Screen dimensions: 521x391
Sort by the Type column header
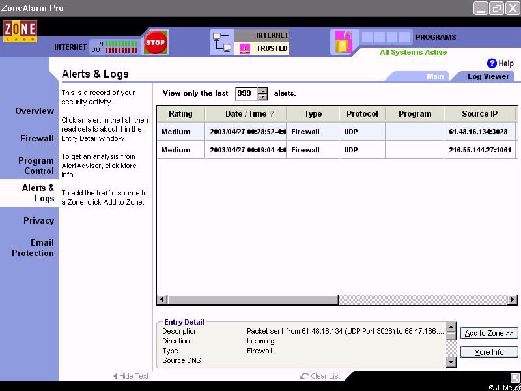click(313, 113)
